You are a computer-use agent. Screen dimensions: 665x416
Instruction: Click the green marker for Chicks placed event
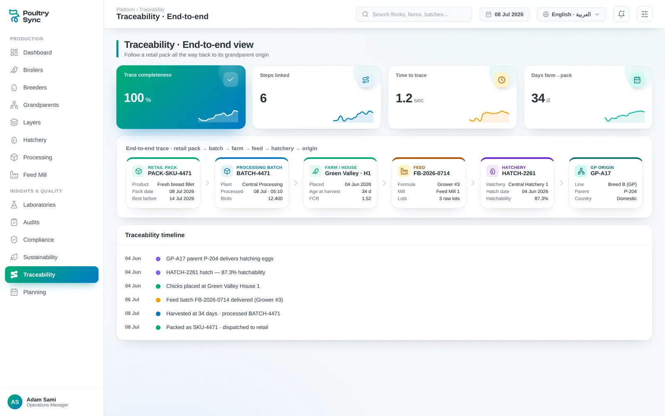coord(158,286)
